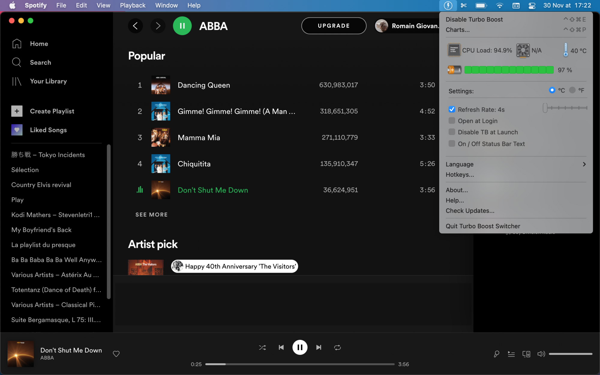Image resolution: width=600 pixels, height=375 pixels.
Task: Expand the track list with SEE MORE
Action: click(x=151, y=214)
